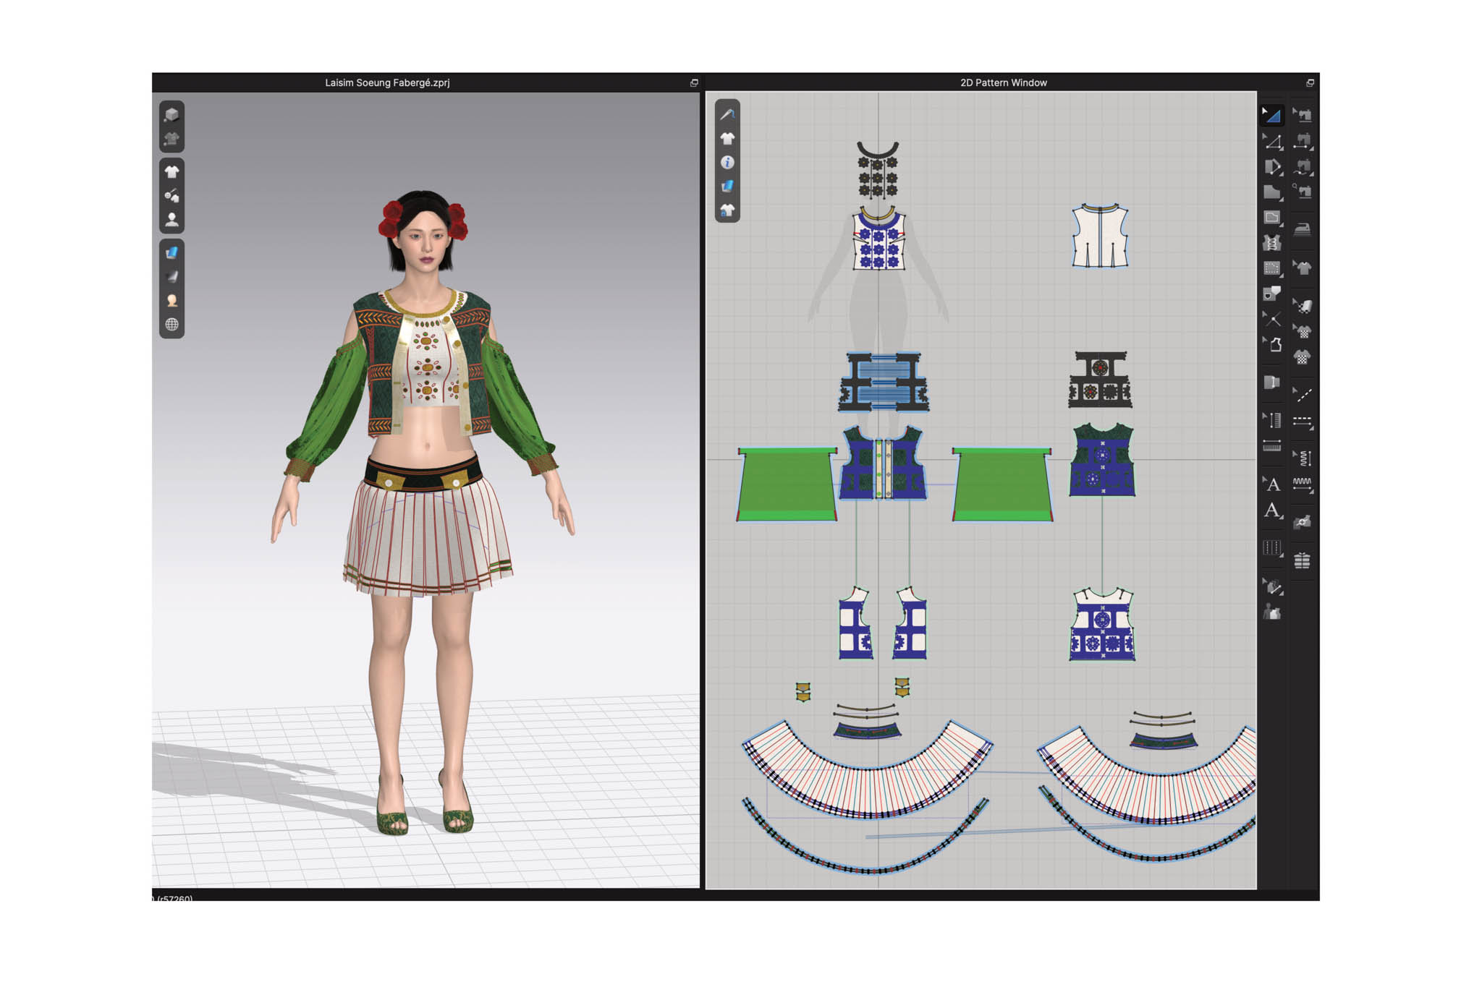Select the Internal Polygon/Line tool

coord(1272,218)
